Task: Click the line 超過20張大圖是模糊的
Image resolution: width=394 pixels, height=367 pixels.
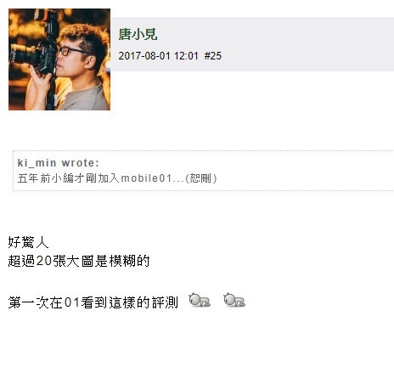Action: click(x=79, y=261)
